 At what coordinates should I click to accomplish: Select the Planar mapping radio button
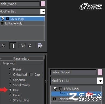[10, 69]
